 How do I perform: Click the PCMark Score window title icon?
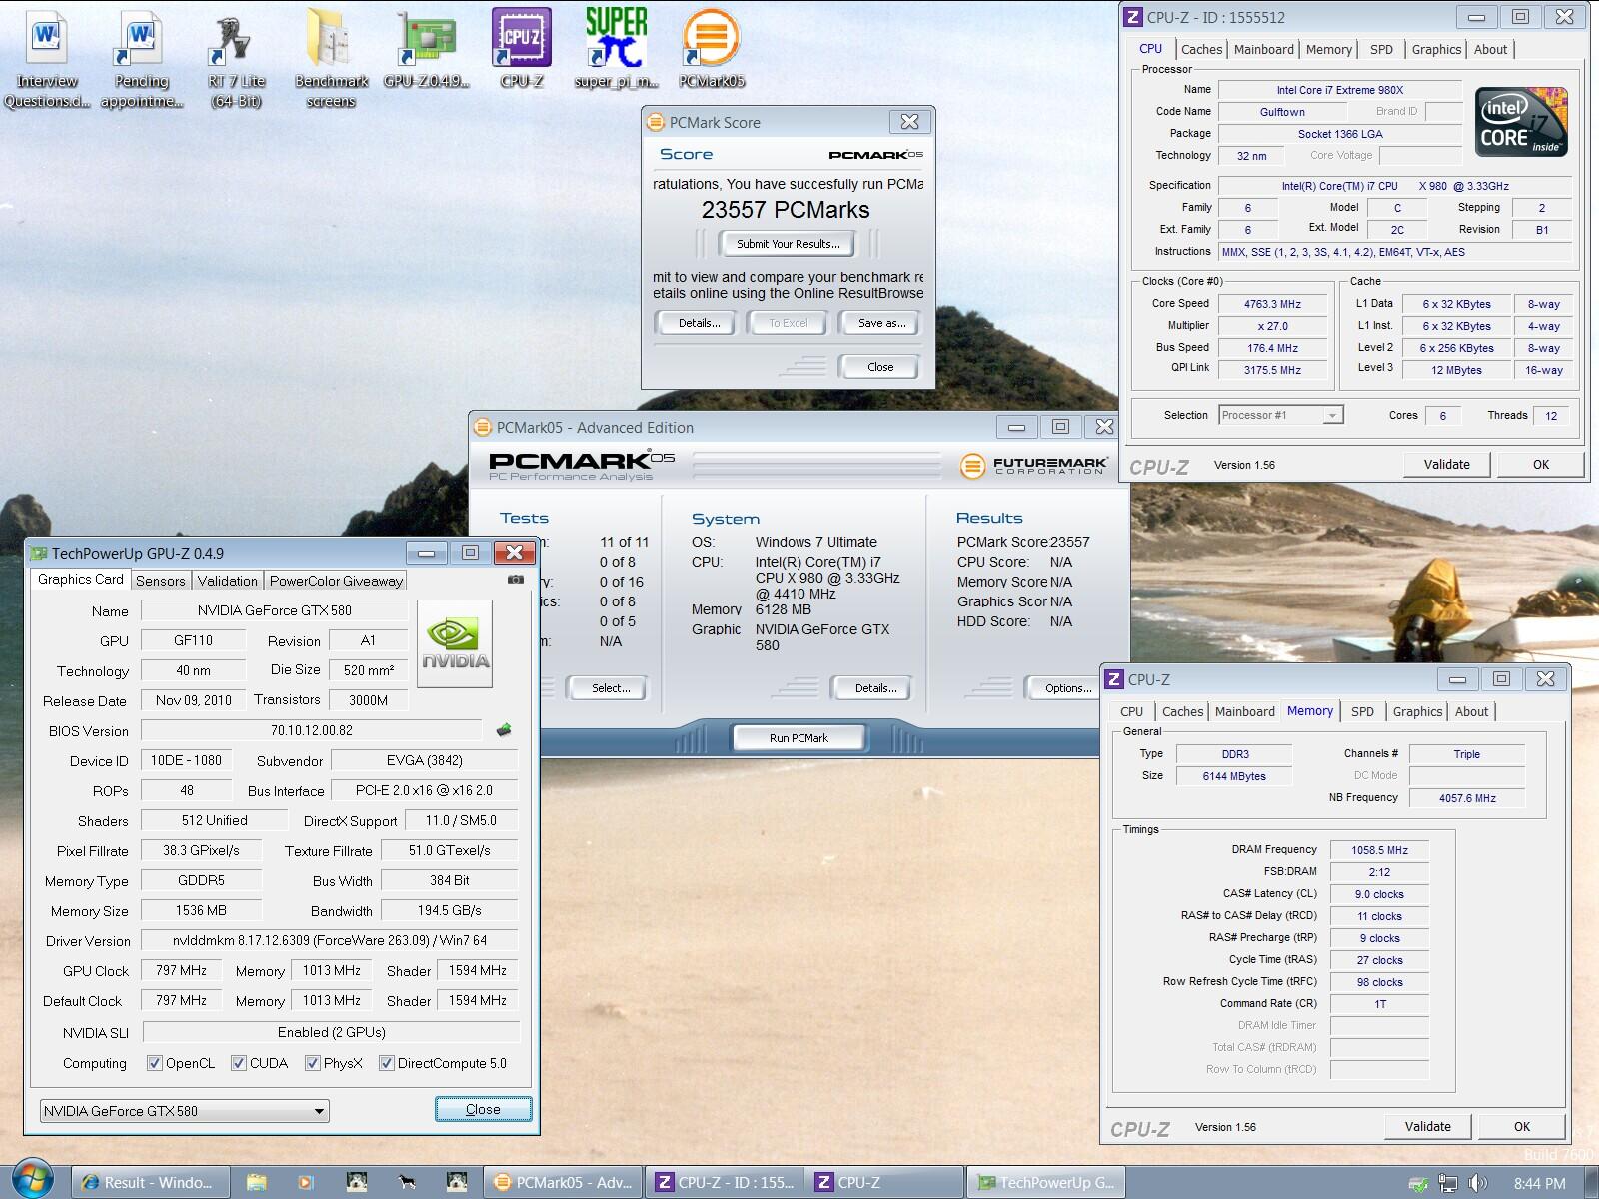pyautogui.click(x=656, y=122)
